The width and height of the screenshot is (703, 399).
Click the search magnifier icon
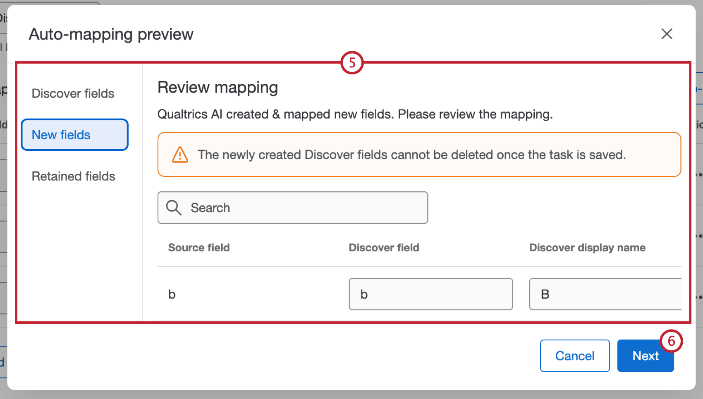click(174, 208)
